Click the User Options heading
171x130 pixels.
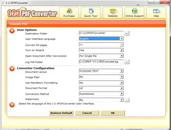point(27,30)
